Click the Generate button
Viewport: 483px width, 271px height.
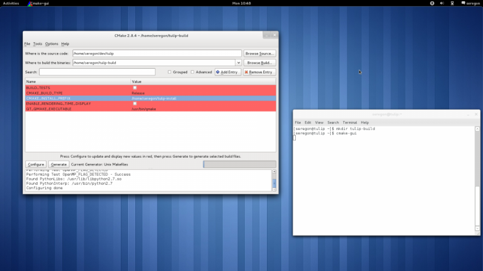[59, 164]
